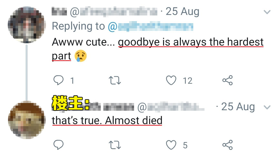Click the first tweet author's display name
The width and height of the screenshot is (279, 155).
tap(59, 12)
